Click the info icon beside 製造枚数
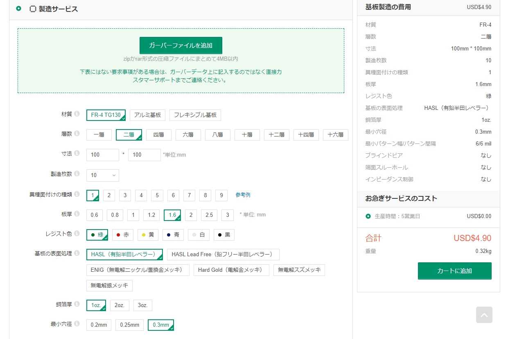This screenshot has width=508, height=339. tap(77, 174)
